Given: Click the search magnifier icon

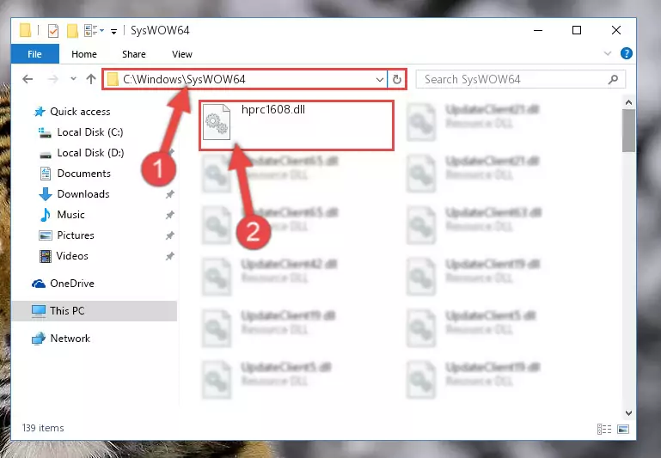Looking at the screenshot, I should point(614,79).
